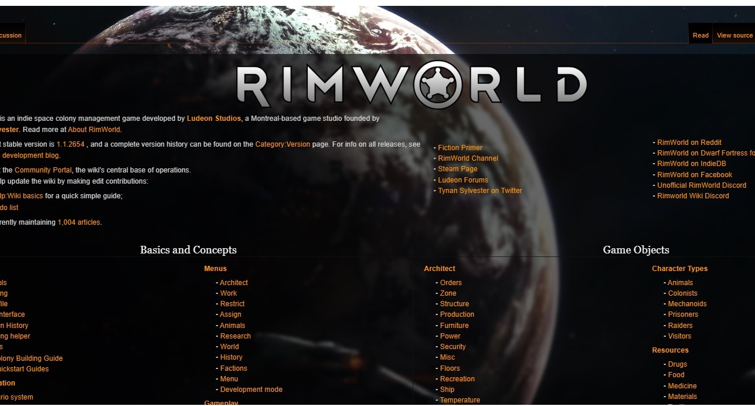Open RimWorld on Facebook link
Viewport: 755px width, 406px height.
click(695, 175)
